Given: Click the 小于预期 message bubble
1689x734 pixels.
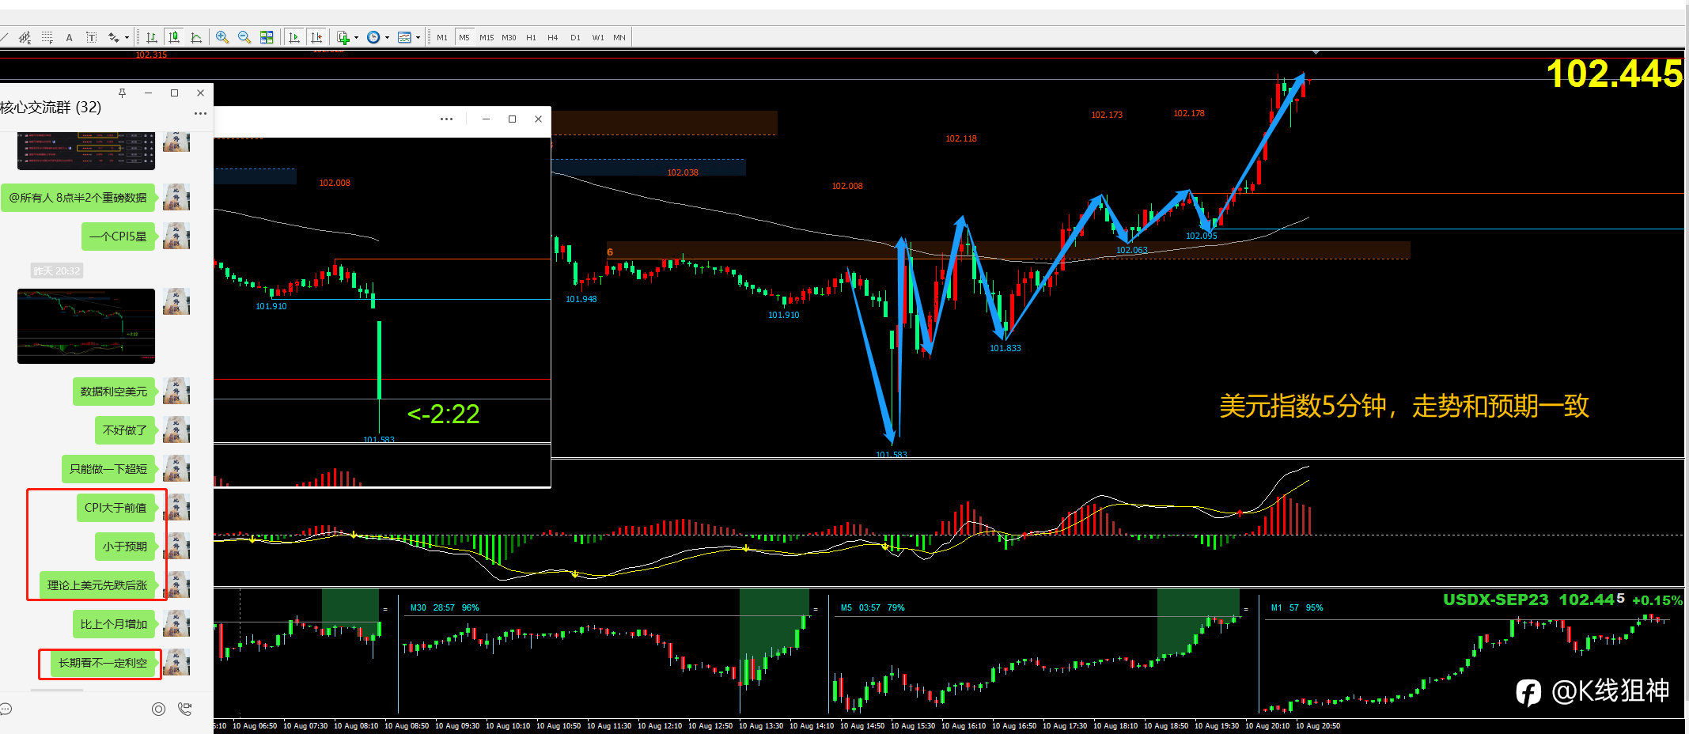Looking at the screenshot, I should pos(125,547).
